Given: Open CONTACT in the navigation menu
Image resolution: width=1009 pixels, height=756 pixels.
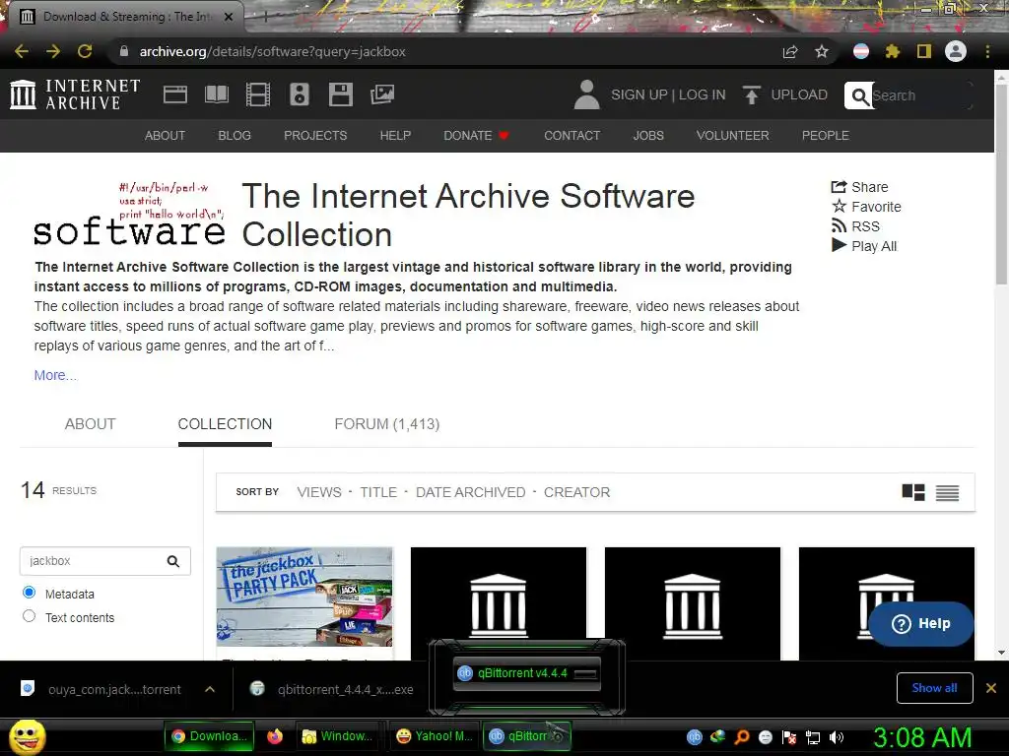Looking at the screenshot, I should click(x=572, y=136).
